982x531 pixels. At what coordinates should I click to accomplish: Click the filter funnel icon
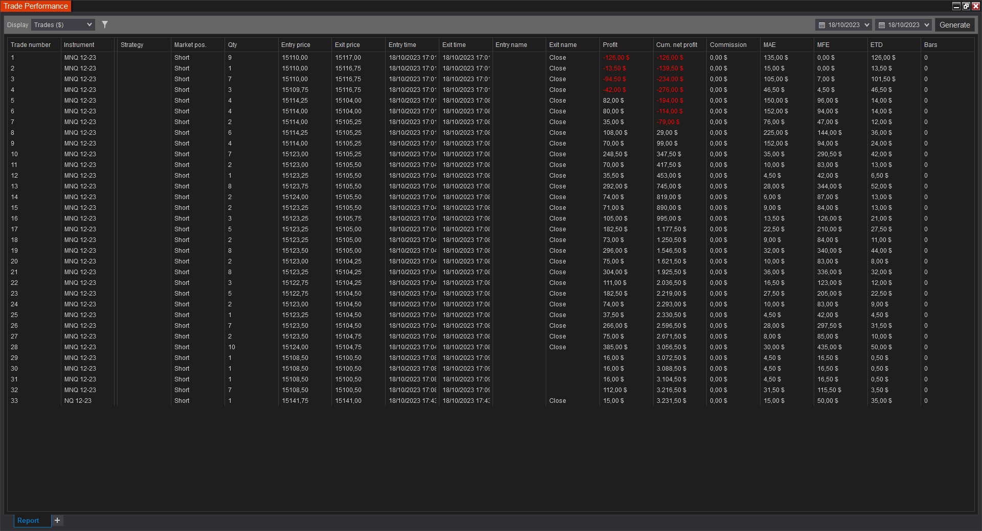point(105,25)
